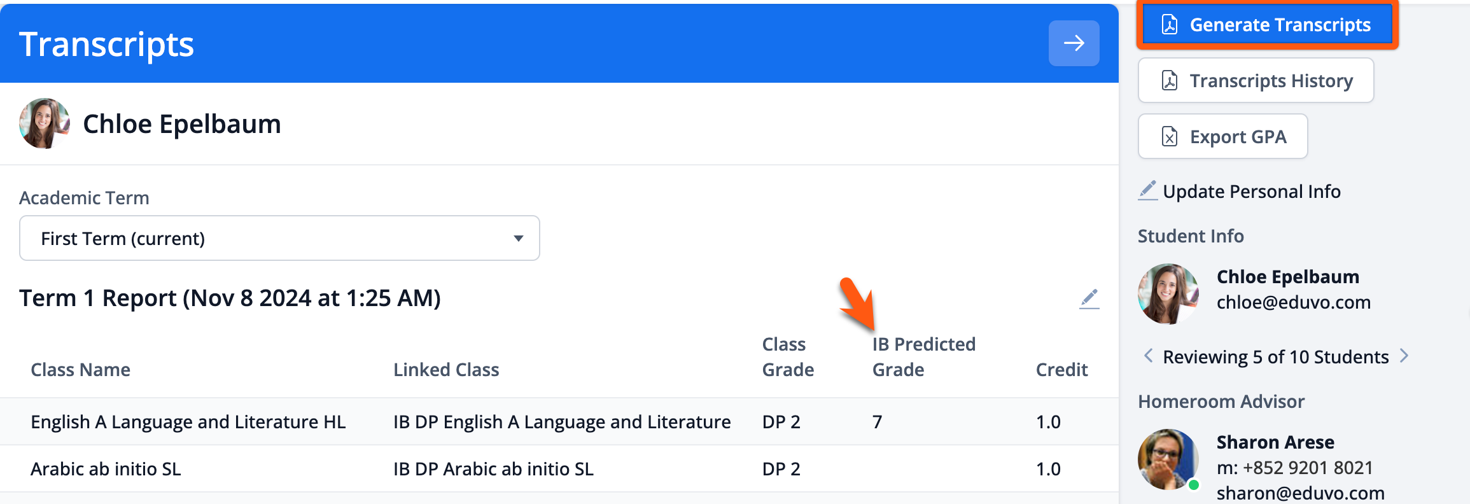The height and width of the screenshot is (504, 1470).
Task: Click the PDF icon on Generate Transcripts
Action: (1170, 25)
